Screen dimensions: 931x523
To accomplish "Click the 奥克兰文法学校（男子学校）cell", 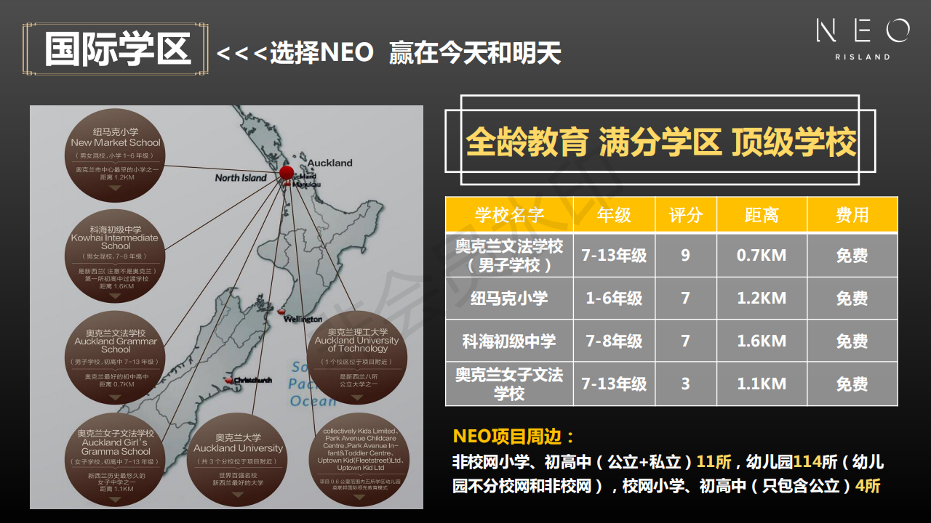I will 509,256.
